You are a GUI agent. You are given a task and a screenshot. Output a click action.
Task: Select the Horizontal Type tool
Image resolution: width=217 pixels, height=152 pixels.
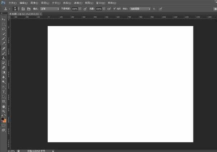coord(4,92)
